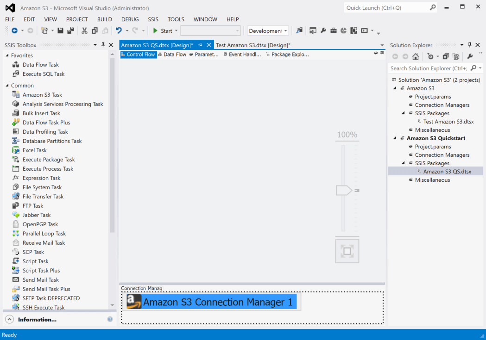Click the Quick Launch search magnifier
Image resolution: width=486 pixels, height=340 pixels.
(x=433, y=7)
